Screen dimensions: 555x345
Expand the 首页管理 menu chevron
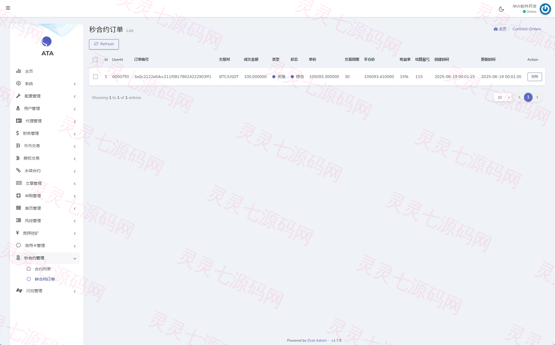[x=75, y=209]
